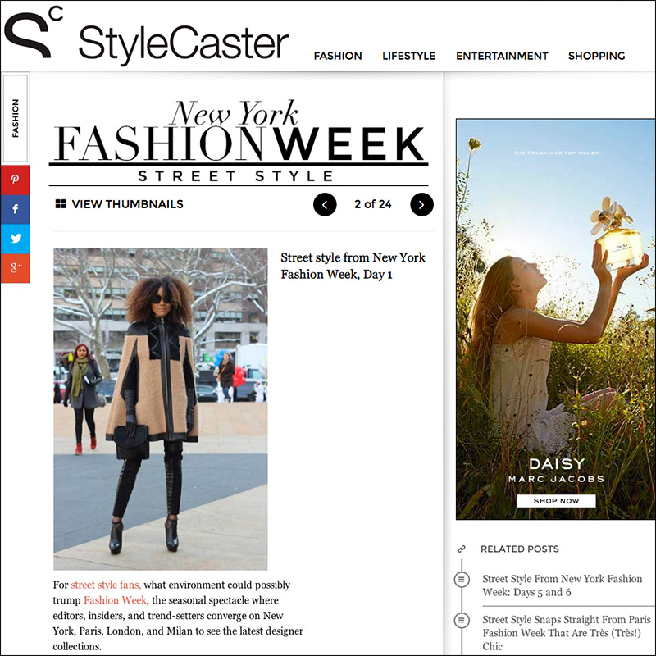
Task: Click the Related Posts chain link icon
Action: tap(462, 549)
